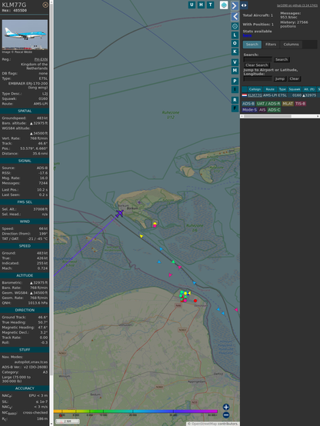The image size is (320, 426).
Task: Sort table by Squawk column
Action: tap(295, 89)
